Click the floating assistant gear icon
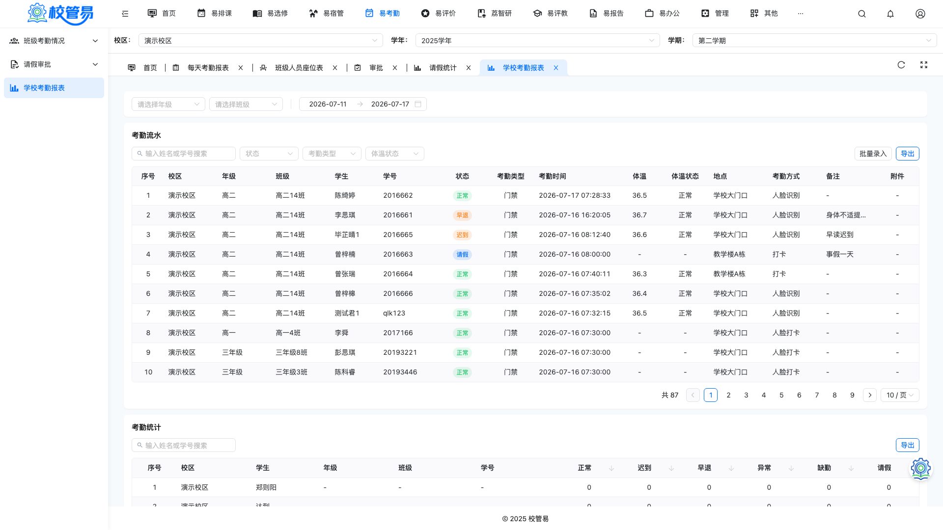Image resolution: width=943 pixels, height=530 pixels. tap(921, 469)
